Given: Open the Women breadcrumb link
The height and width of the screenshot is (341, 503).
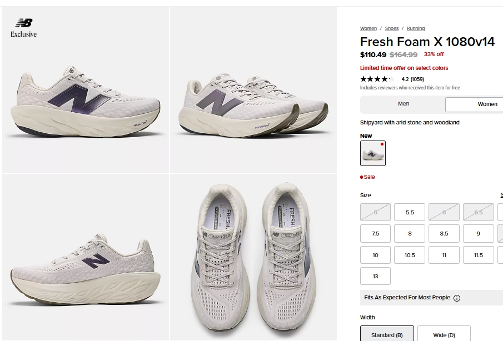Looking at the screenshot, I should click(x=368, y=28).
